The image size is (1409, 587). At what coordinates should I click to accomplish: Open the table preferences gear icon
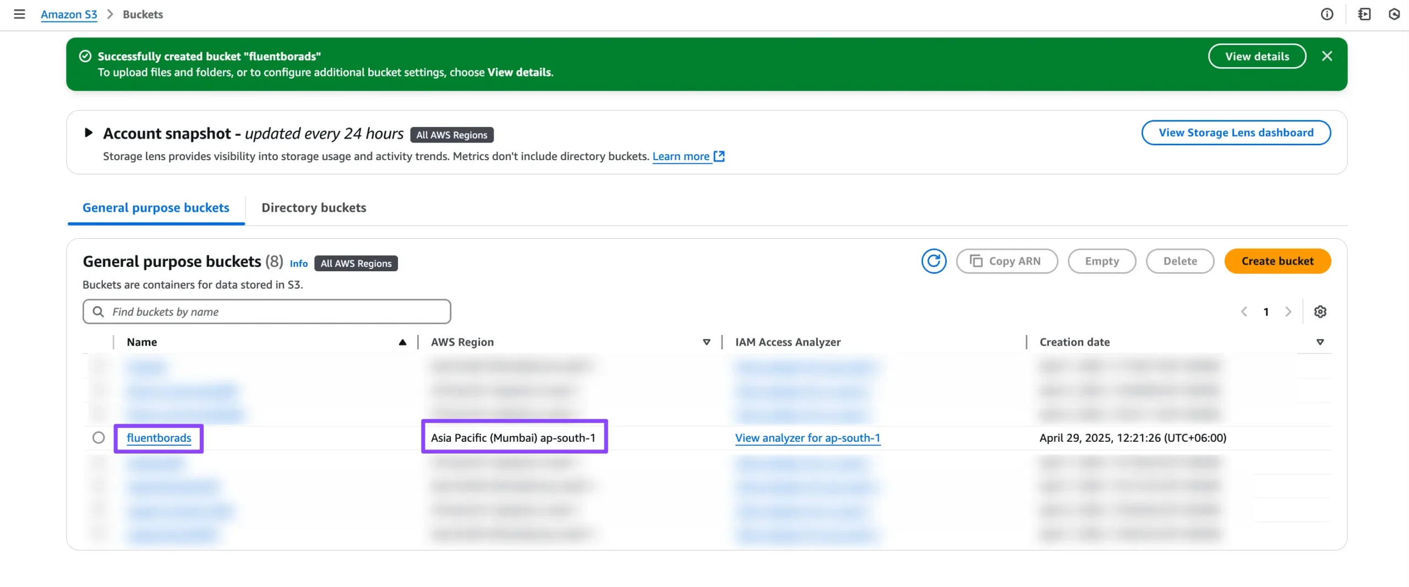pos(1320,312)
